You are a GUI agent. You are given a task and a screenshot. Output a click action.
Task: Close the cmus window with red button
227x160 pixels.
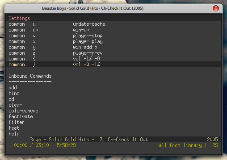coord(216,8)
